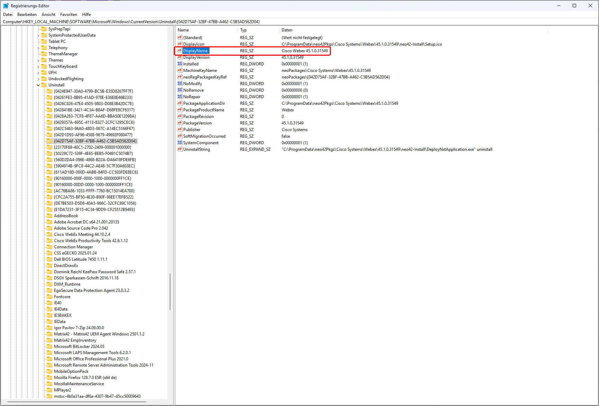The image size is (599, 406).
Task: Click the folder icon of SysPrepTapi key
Action: (44, 29)
